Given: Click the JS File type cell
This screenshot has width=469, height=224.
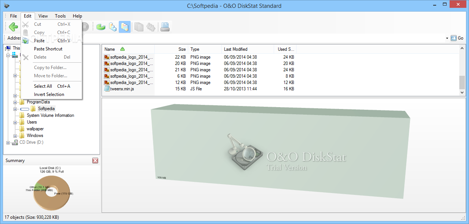Looking at the screenshot, I should [x=196, y=89].
